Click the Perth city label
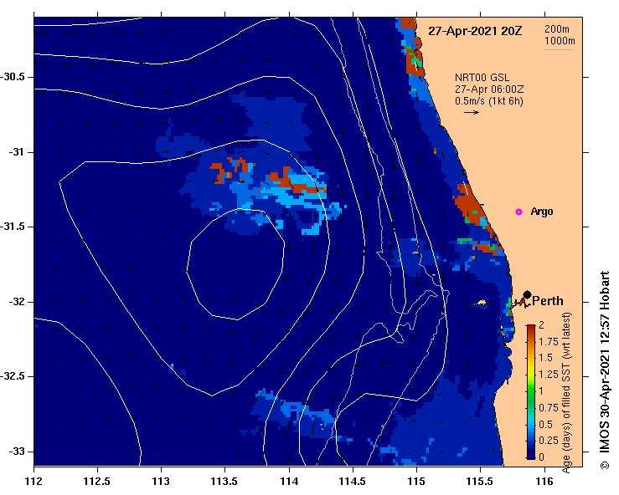Image resolution: width=619 pixels, height=495 pixels. [548, 301]
